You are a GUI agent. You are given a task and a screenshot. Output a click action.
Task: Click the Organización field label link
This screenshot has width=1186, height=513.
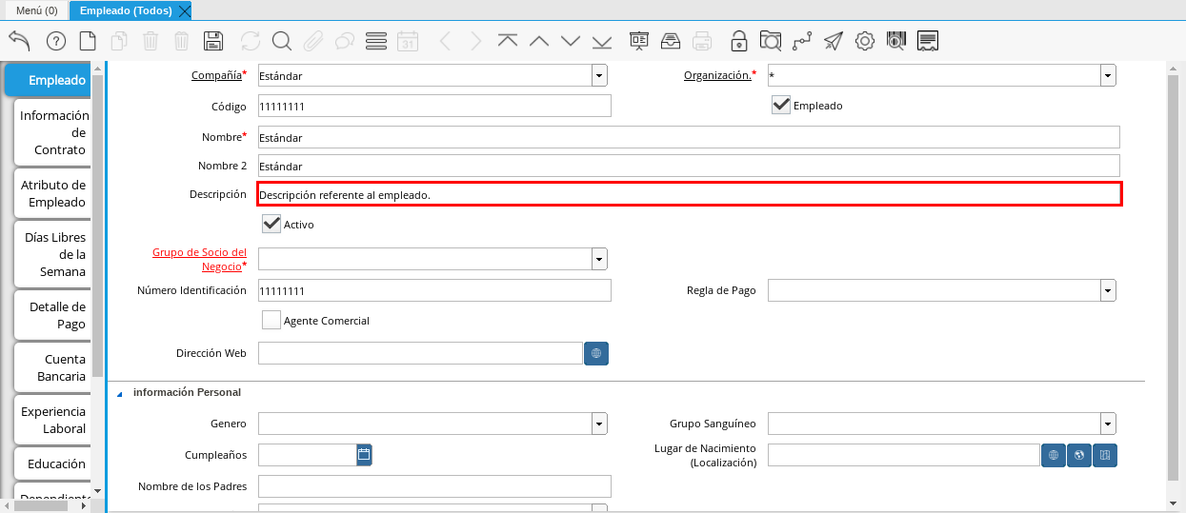[717, 75]
